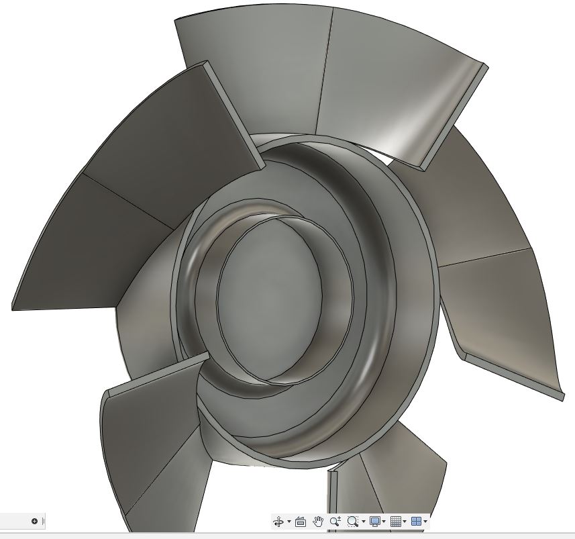The width and height of the screenshot is (575, 539).
Task: Expand the Display Settings dropdown arrow
Action: pos(384,522)
